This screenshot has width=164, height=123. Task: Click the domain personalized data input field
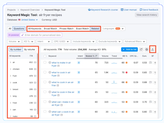tap(41, 35)
